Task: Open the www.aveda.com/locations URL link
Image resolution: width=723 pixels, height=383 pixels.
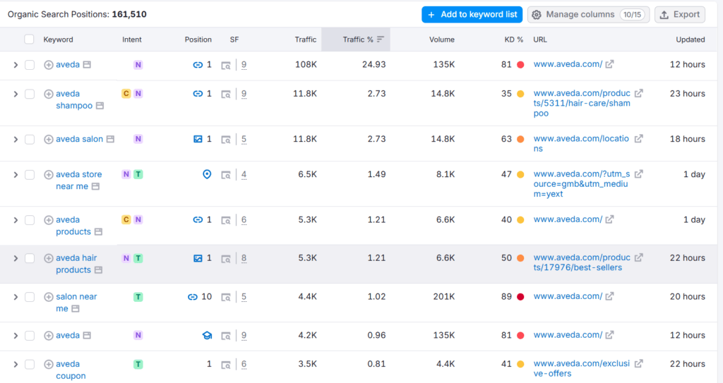Action: pyautogui.click(x=581, y=144)
